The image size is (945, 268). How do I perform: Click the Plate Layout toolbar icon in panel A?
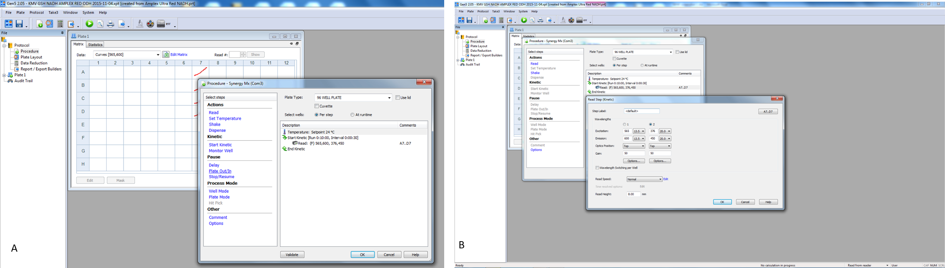click(50, 24)
